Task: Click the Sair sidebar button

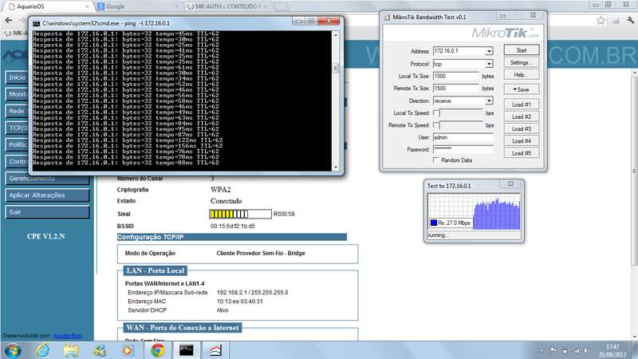Action: pyautogui.click(x=47, y=212)
